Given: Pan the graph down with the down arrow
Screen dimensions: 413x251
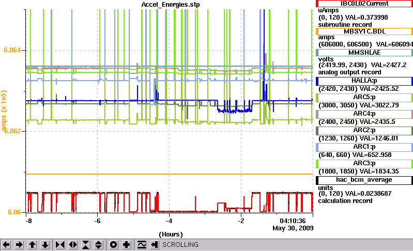Looking at the screenshot, I should tap(45, 245).
